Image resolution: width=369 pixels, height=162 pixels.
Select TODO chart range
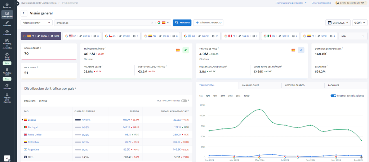246,96
